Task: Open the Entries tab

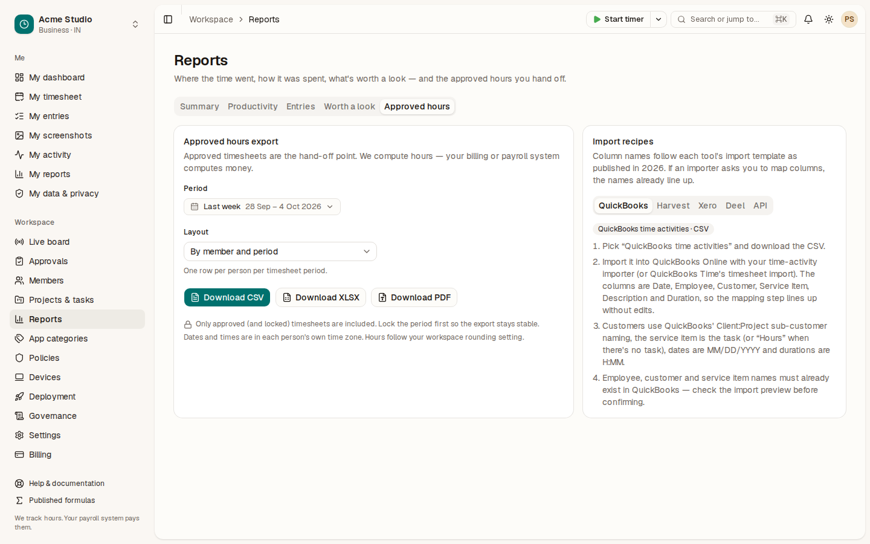Action: click(x=301, y=106)
